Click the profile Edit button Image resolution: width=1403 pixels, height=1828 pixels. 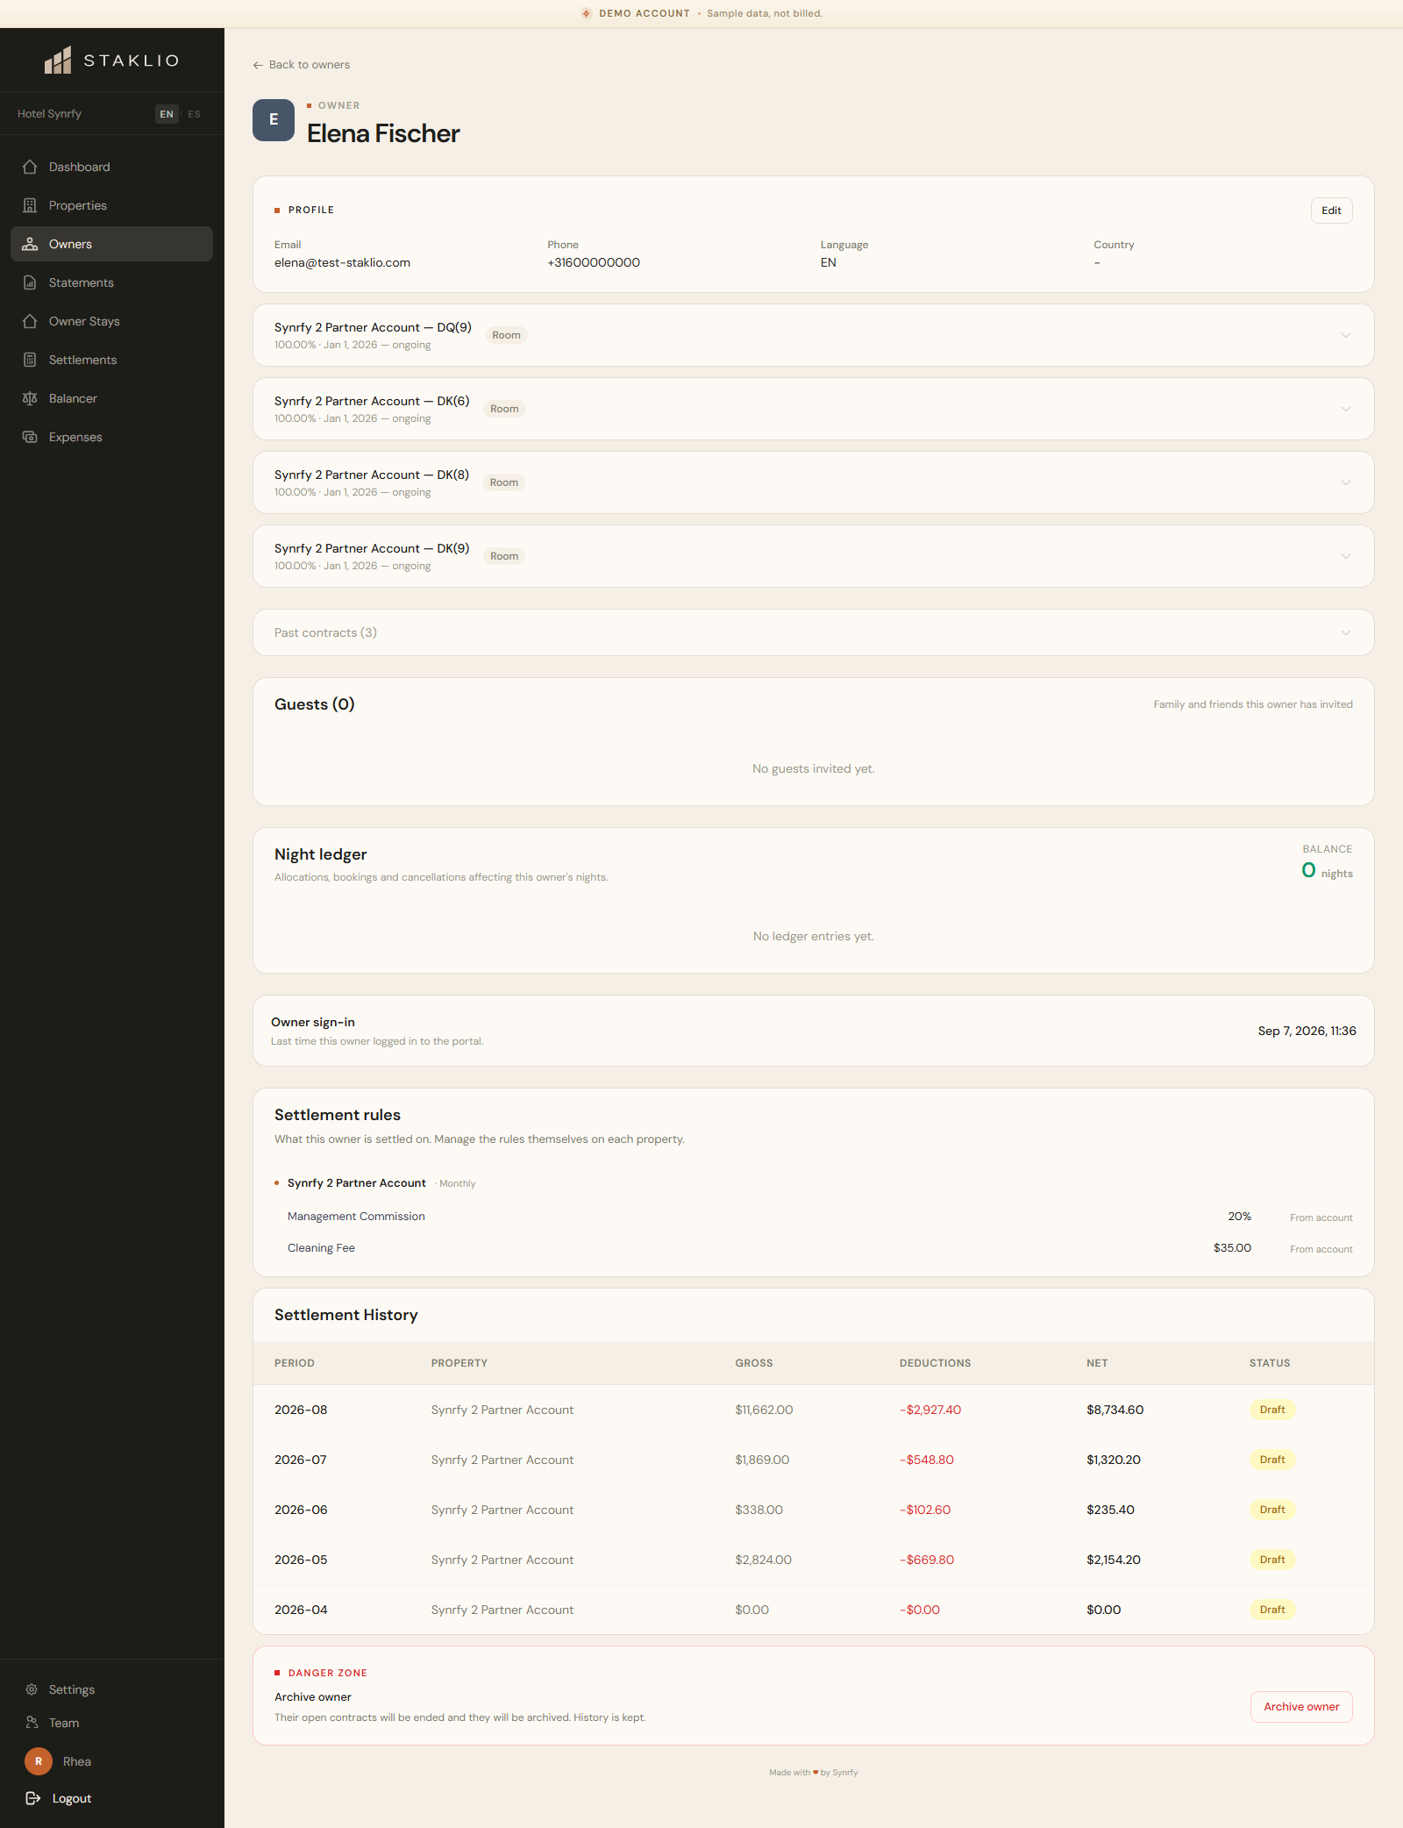point(1331,211)
